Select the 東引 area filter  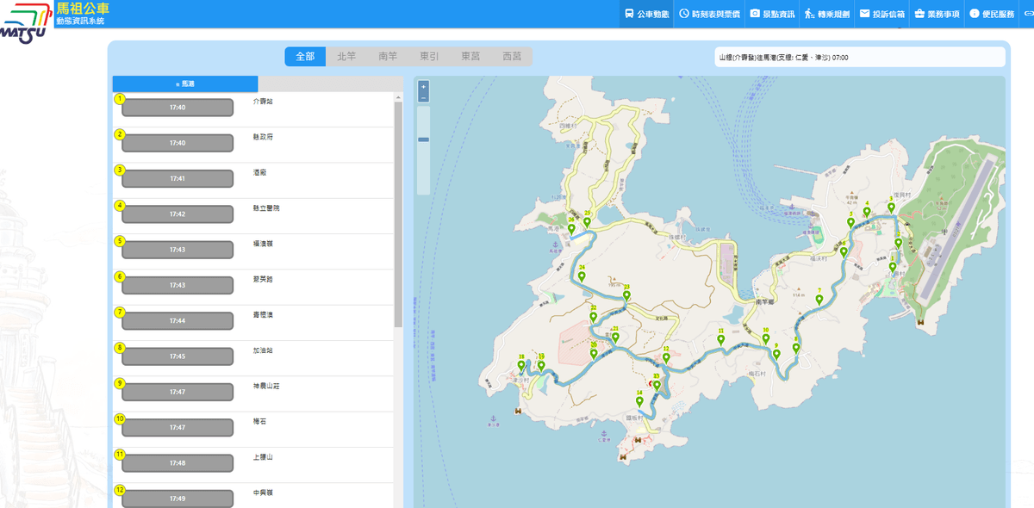pyautogui.click(x=429, y=56)
